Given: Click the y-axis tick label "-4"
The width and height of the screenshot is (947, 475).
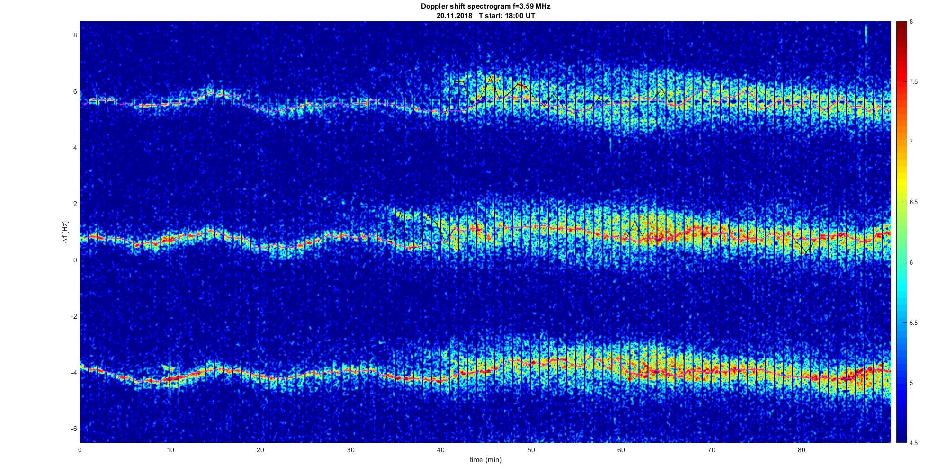Looking at the screenshot, I should click(74, 373).
